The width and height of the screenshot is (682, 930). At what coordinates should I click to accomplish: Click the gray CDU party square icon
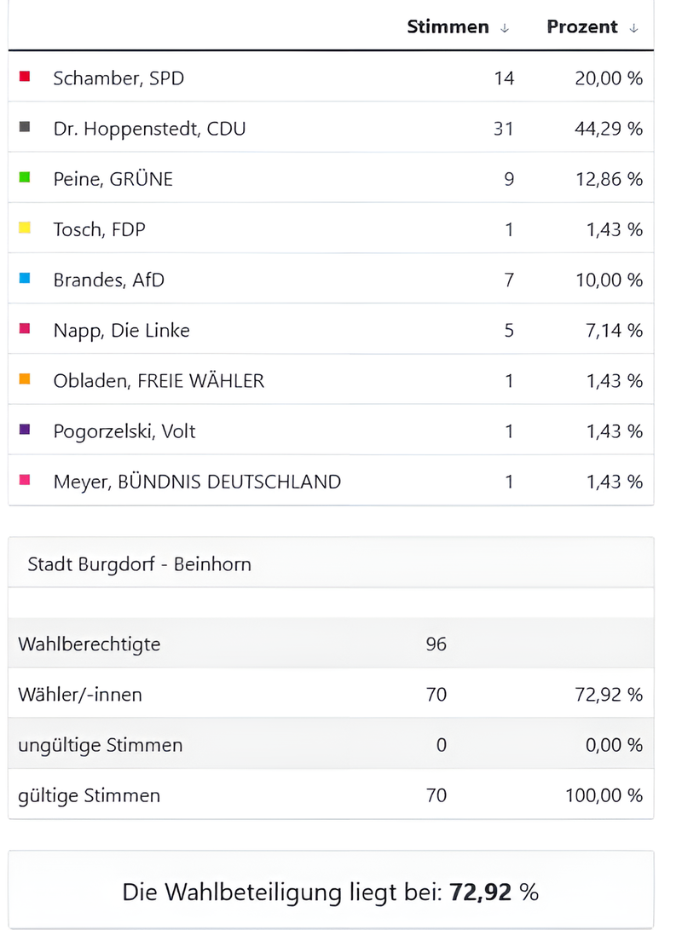click(24, 127)
